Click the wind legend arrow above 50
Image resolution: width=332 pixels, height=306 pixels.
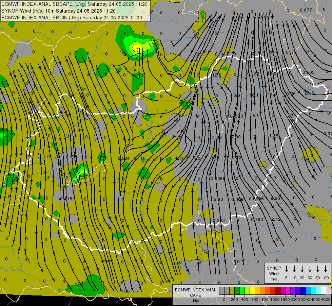(x=318, y=269)
